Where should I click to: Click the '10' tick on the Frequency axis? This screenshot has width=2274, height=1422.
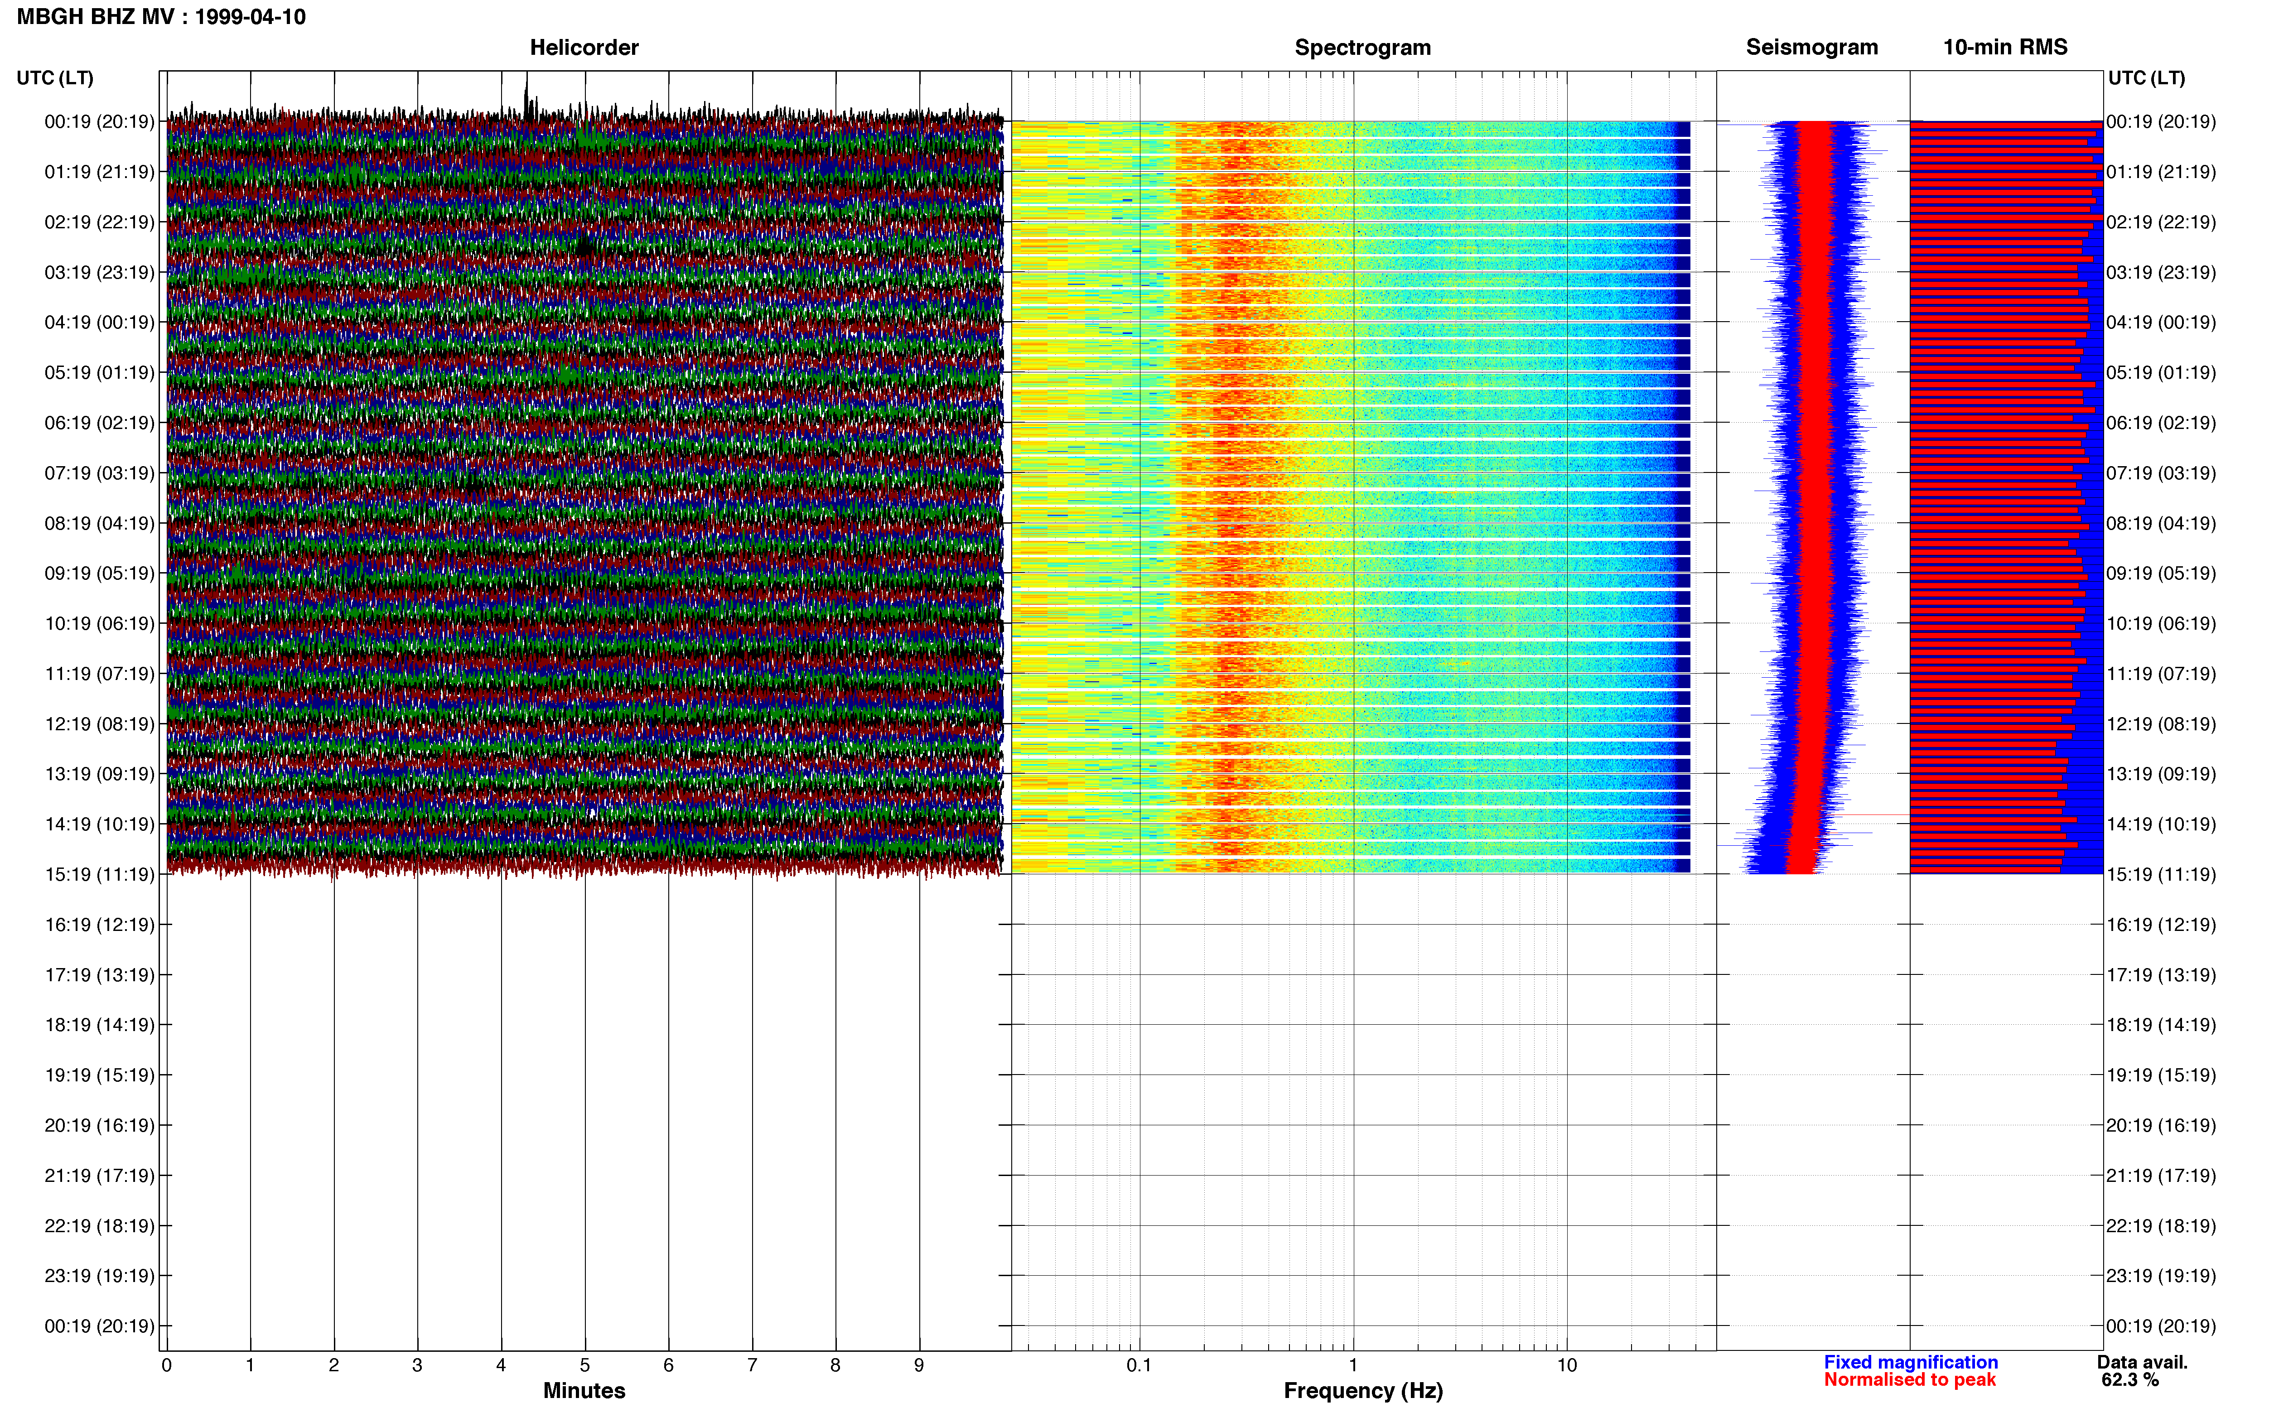[x=1567, y=1365]
